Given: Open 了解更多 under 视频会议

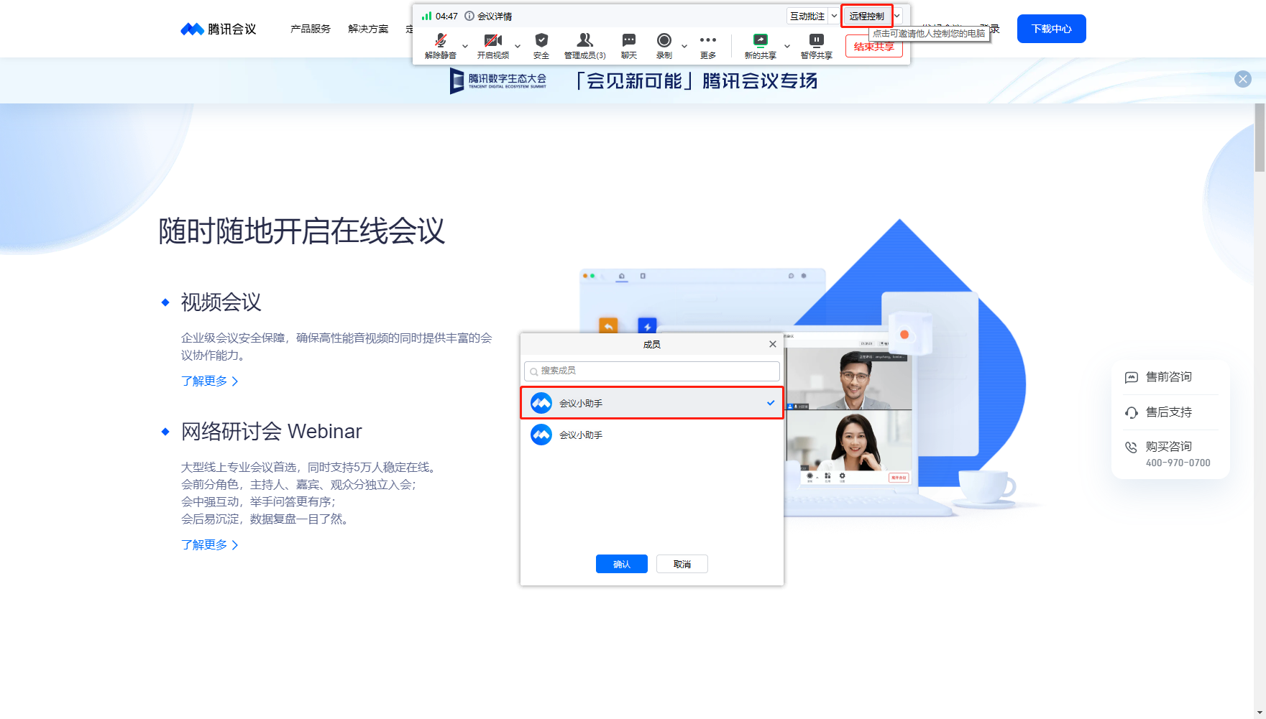Looking at the screenshot, I should click(x=210, y=381).
